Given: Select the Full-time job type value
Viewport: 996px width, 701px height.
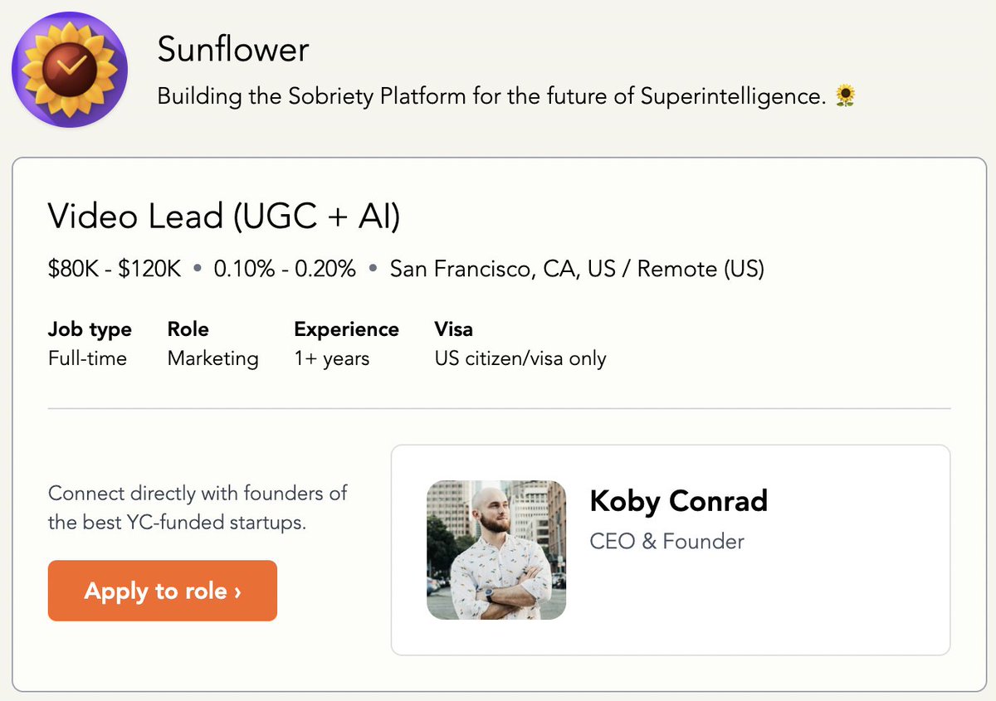Looking at the screenshot, I should [87, 358].
